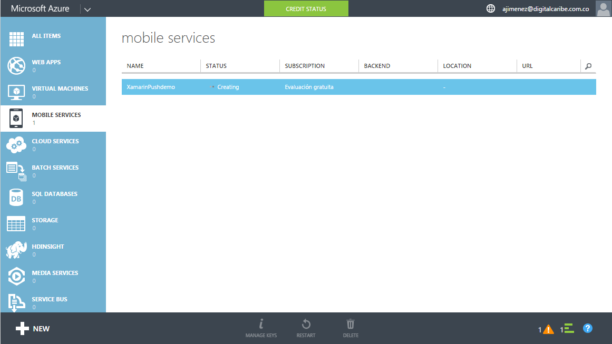Image resolution: width=612 pixels, height=344 pixels.
Task: Open the orange warning notifications
Action: 548,330
